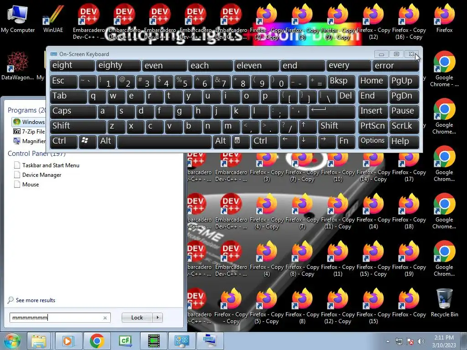This screenshot has height=350, width=467.
Task: Open Firefox - Copy (16) - Copy shortcut
Action: tap(409, 22)
